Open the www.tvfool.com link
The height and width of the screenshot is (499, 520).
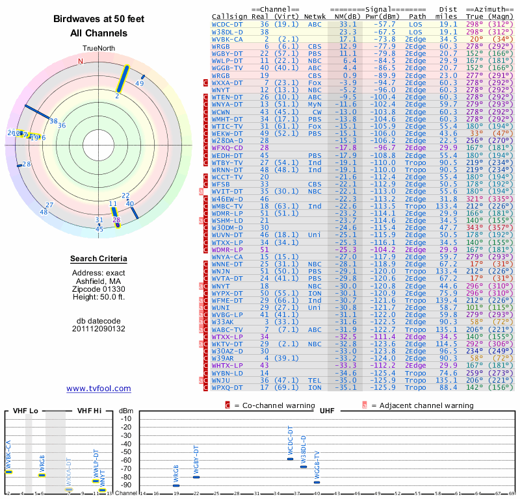coord(99,389)
